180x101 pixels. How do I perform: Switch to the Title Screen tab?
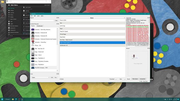pyautogui.click(x=135, y=79)
